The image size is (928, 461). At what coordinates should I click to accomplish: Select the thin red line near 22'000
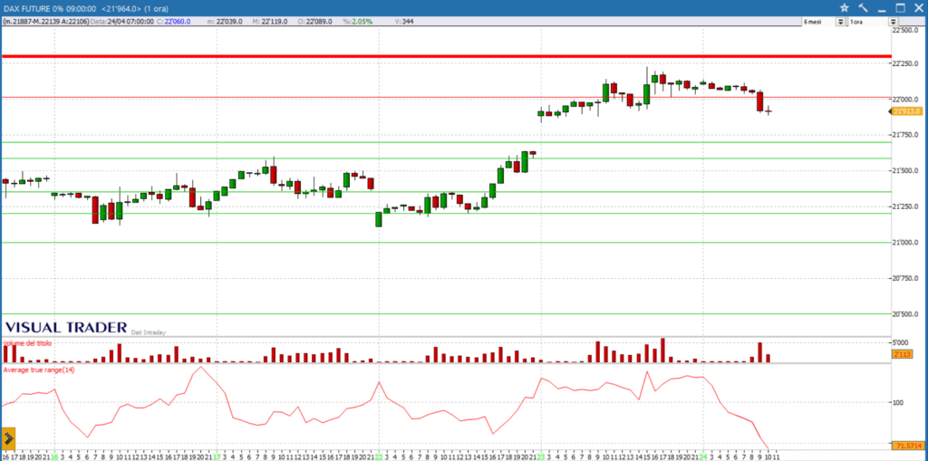pyautogui.click(x=447, y=97)
